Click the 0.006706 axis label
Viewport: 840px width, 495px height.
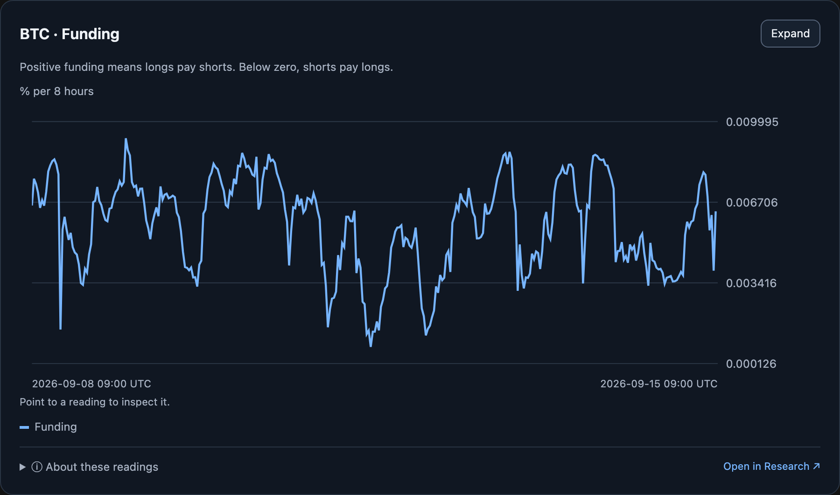pyautogui.click(x=752, y=203)
